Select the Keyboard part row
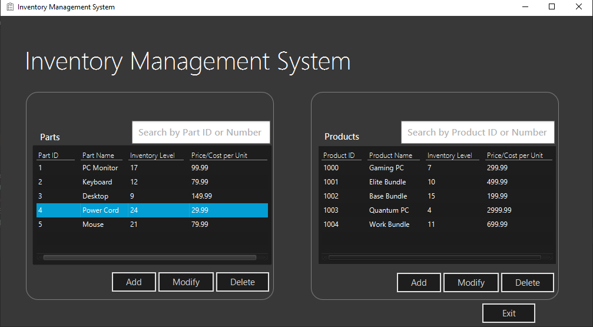Screen dimensions: 593x327 [152, 182]
